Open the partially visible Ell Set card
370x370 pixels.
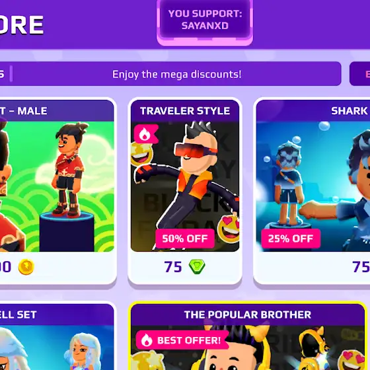tap(57, 336)
